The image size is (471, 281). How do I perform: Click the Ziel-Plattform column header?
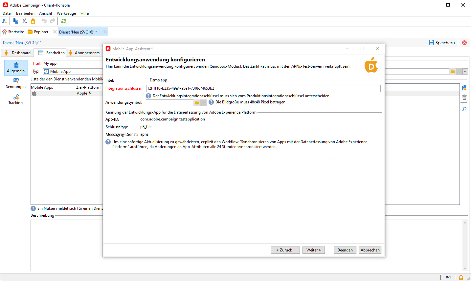tap(88, 87)
